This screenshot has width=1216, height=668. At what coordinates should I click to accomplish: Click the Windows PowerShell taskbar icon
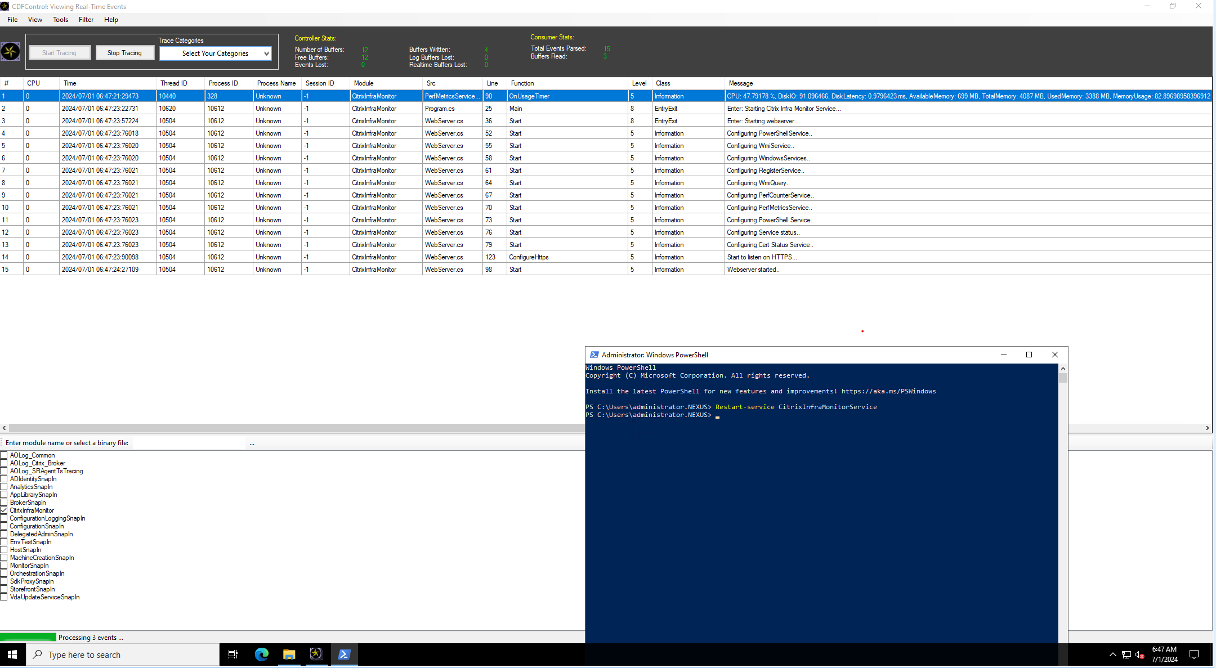pyautogui.click(x=344, y=654)
